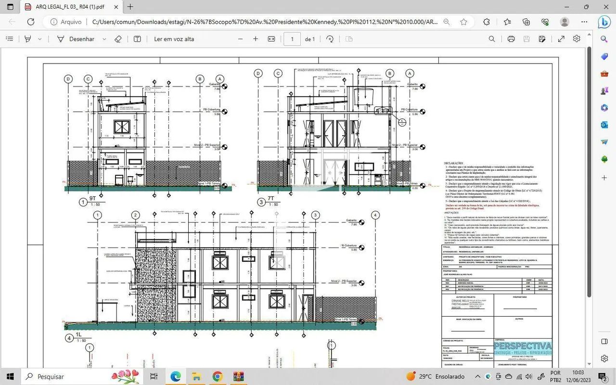The image size is (616, 385).
Task: Open the user profile menu
Action: point(565,22)
